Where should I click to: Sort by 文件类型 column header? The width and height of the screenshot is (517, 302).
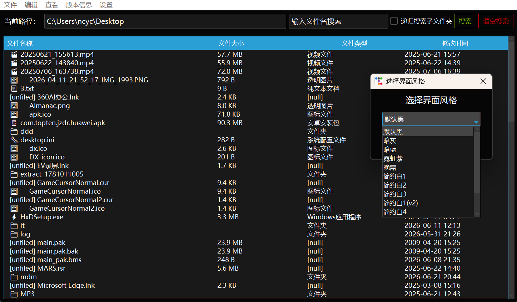[354, 43]
